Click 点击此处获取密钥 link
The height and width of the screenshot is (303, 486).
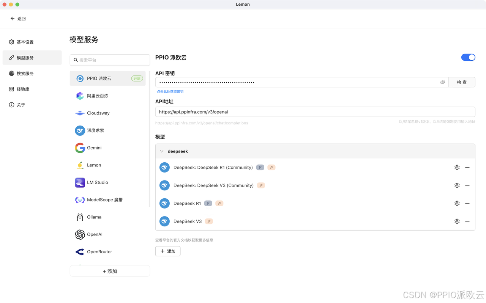tap(170, 92)
